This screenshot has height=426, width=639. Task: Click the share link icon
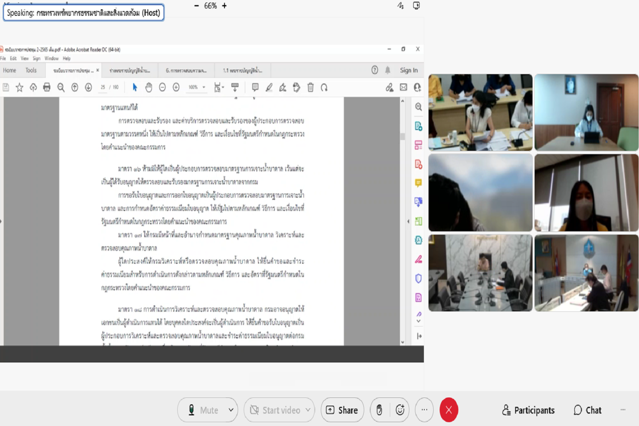tap(389, 87)
